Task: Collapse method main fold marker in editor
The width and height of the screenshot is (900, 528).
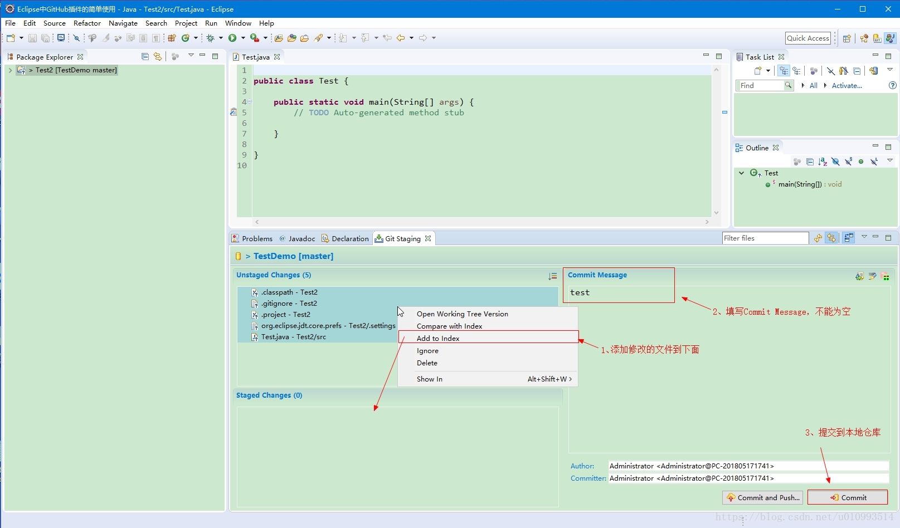Action: pos(249,101)
